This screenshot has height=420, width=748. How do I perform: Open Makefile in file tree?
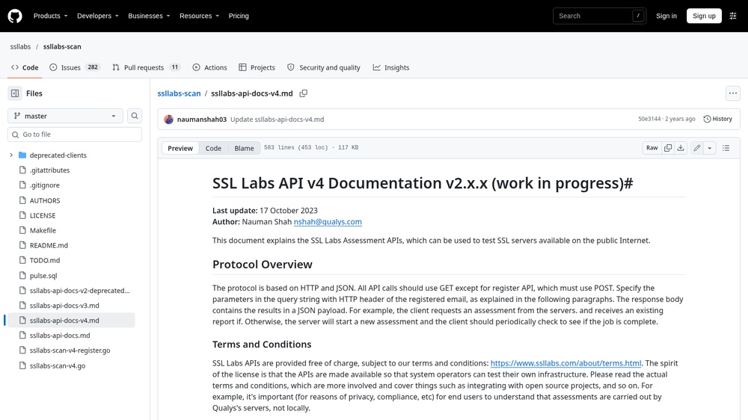(x=43, y=230)
